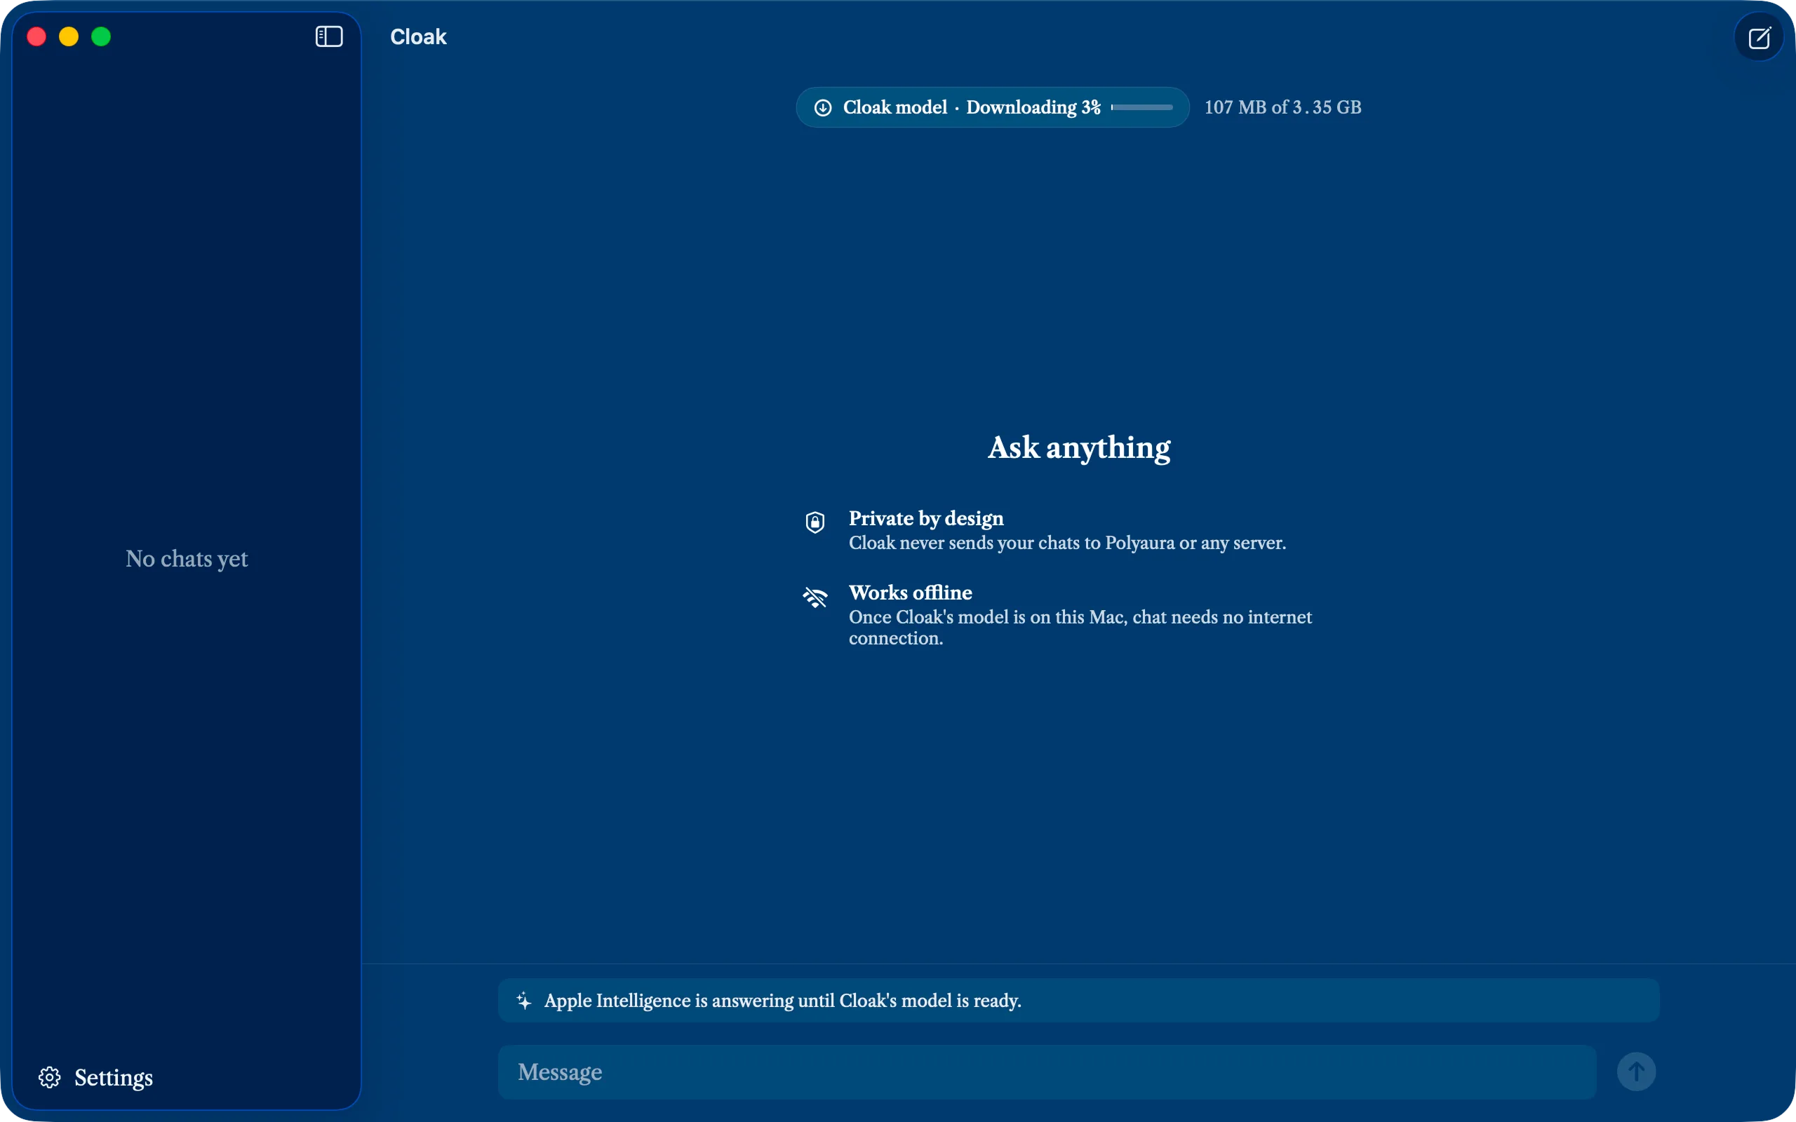This screenshot has height=1122, width=1796.
Task: Click the Settings label in sidebar
Action: pos(114,1076)
